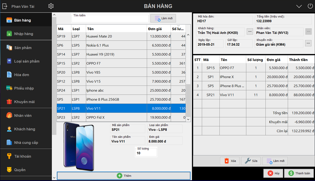Image resolution: width=315 pixels, height=181 pixels.
Task: Select invoice line 4 Vivo V11
Action: coord(254,95)
